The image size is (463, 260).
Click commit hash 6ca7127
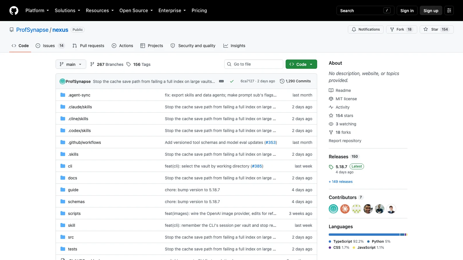(x=247, y=81)
